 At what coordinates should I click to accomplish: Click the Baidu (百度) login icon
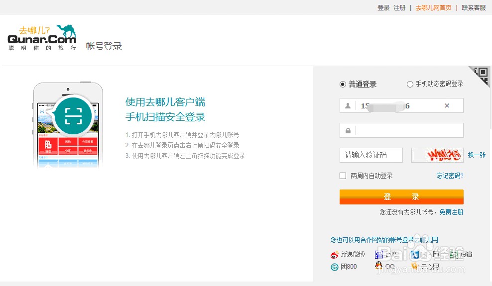click(x=379, y=254)
